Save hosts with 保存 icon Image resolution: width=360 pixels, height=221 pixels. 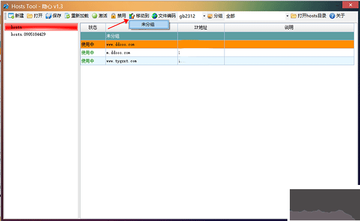point(49,16)
